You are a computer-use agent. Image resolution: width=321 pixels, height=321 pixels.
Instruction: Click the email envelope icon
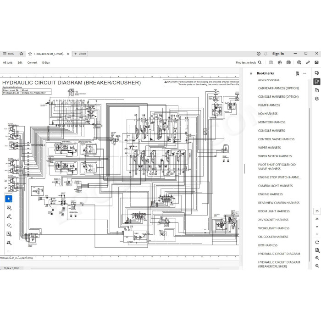(x=316, y=62)
